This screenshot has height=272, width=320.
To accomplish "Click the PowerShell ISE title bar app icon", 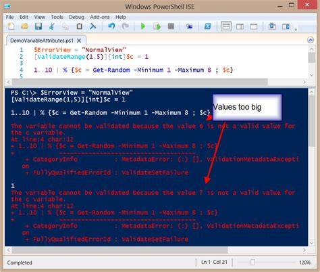I will pyautogui.click(x=7, y=6).
